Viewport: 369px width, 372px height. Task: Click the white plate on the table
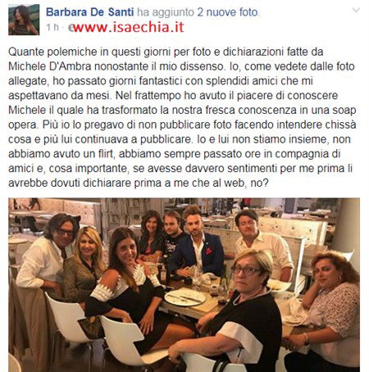(x=184, y=297)
